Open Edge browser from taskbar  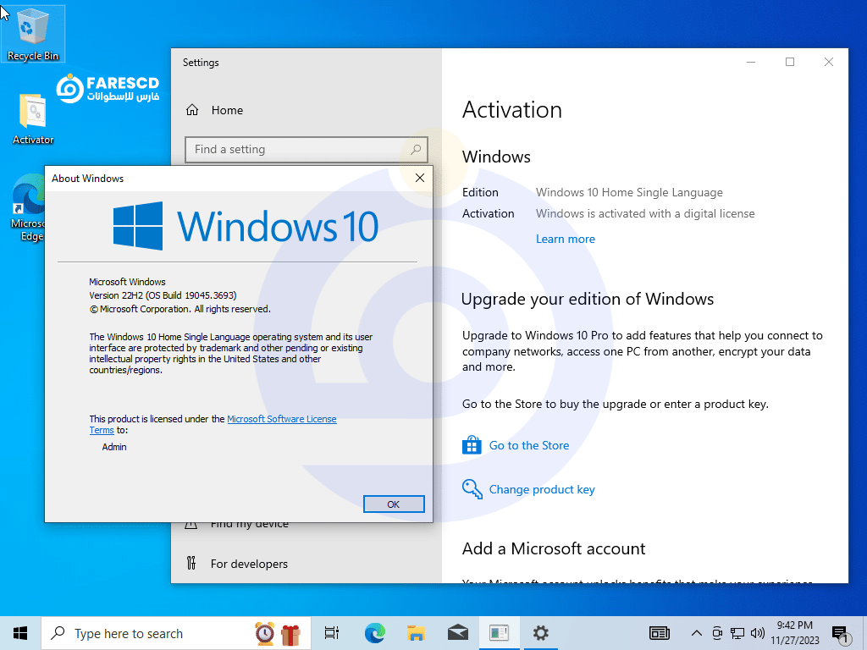click(374, 633)
